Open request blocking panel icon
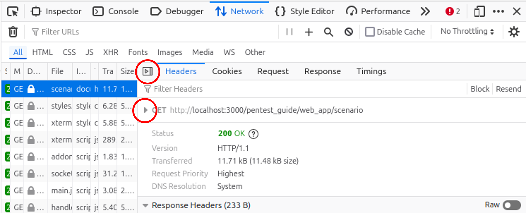 tap(349, 32)
